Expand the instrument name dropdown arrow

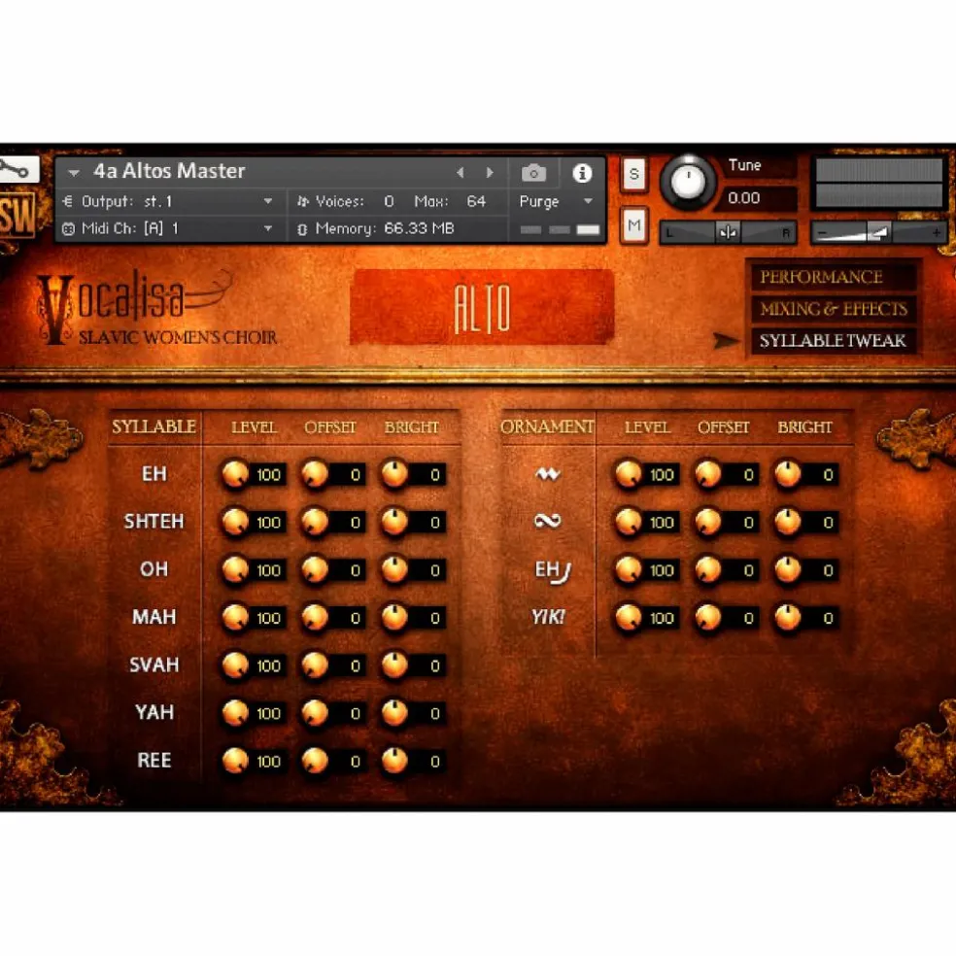[x=74, y=173]
